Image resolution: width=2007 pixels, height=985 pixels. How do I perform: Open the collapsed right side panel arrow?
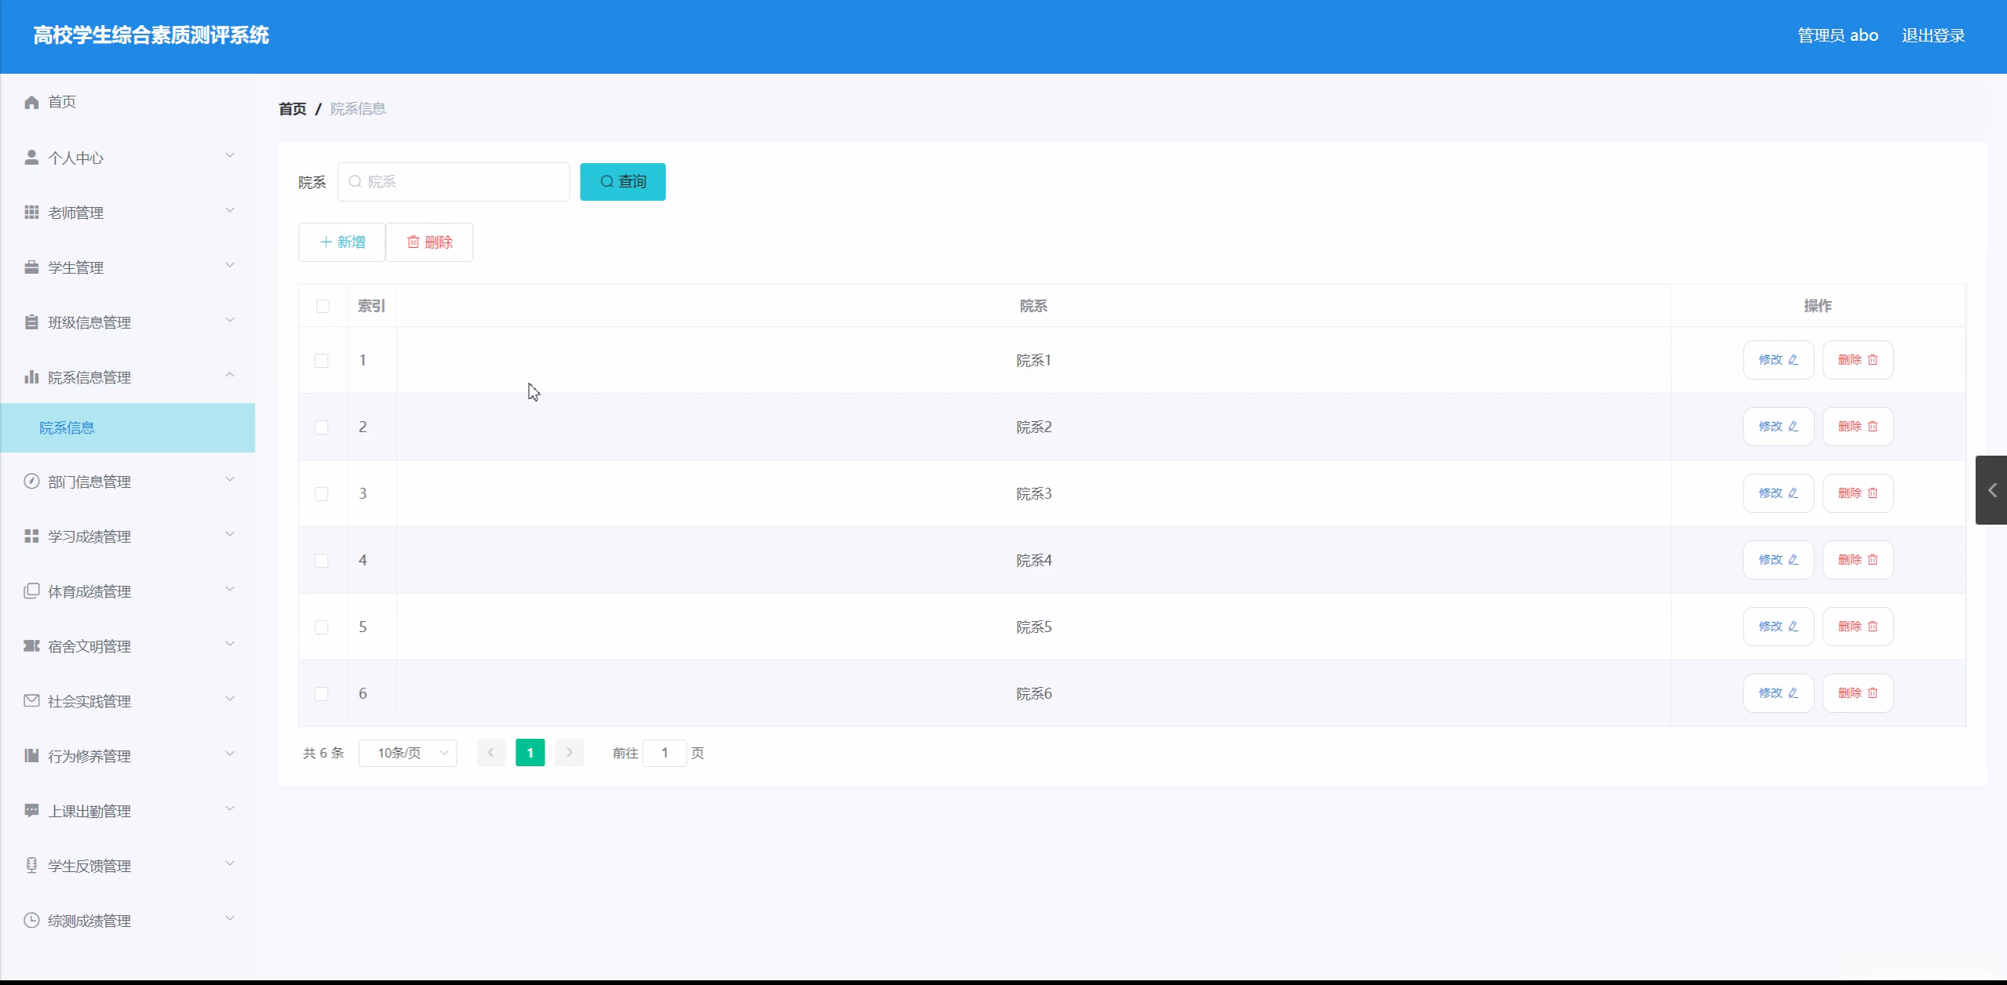pos(1991,490)
